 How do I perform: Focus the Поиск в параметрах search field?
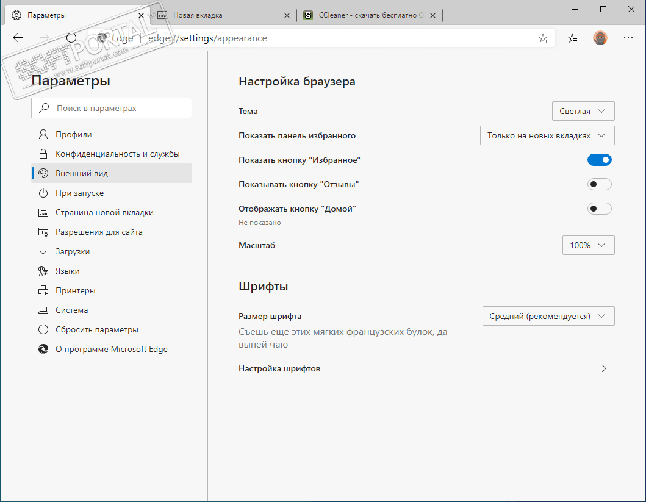click(112, 108)
